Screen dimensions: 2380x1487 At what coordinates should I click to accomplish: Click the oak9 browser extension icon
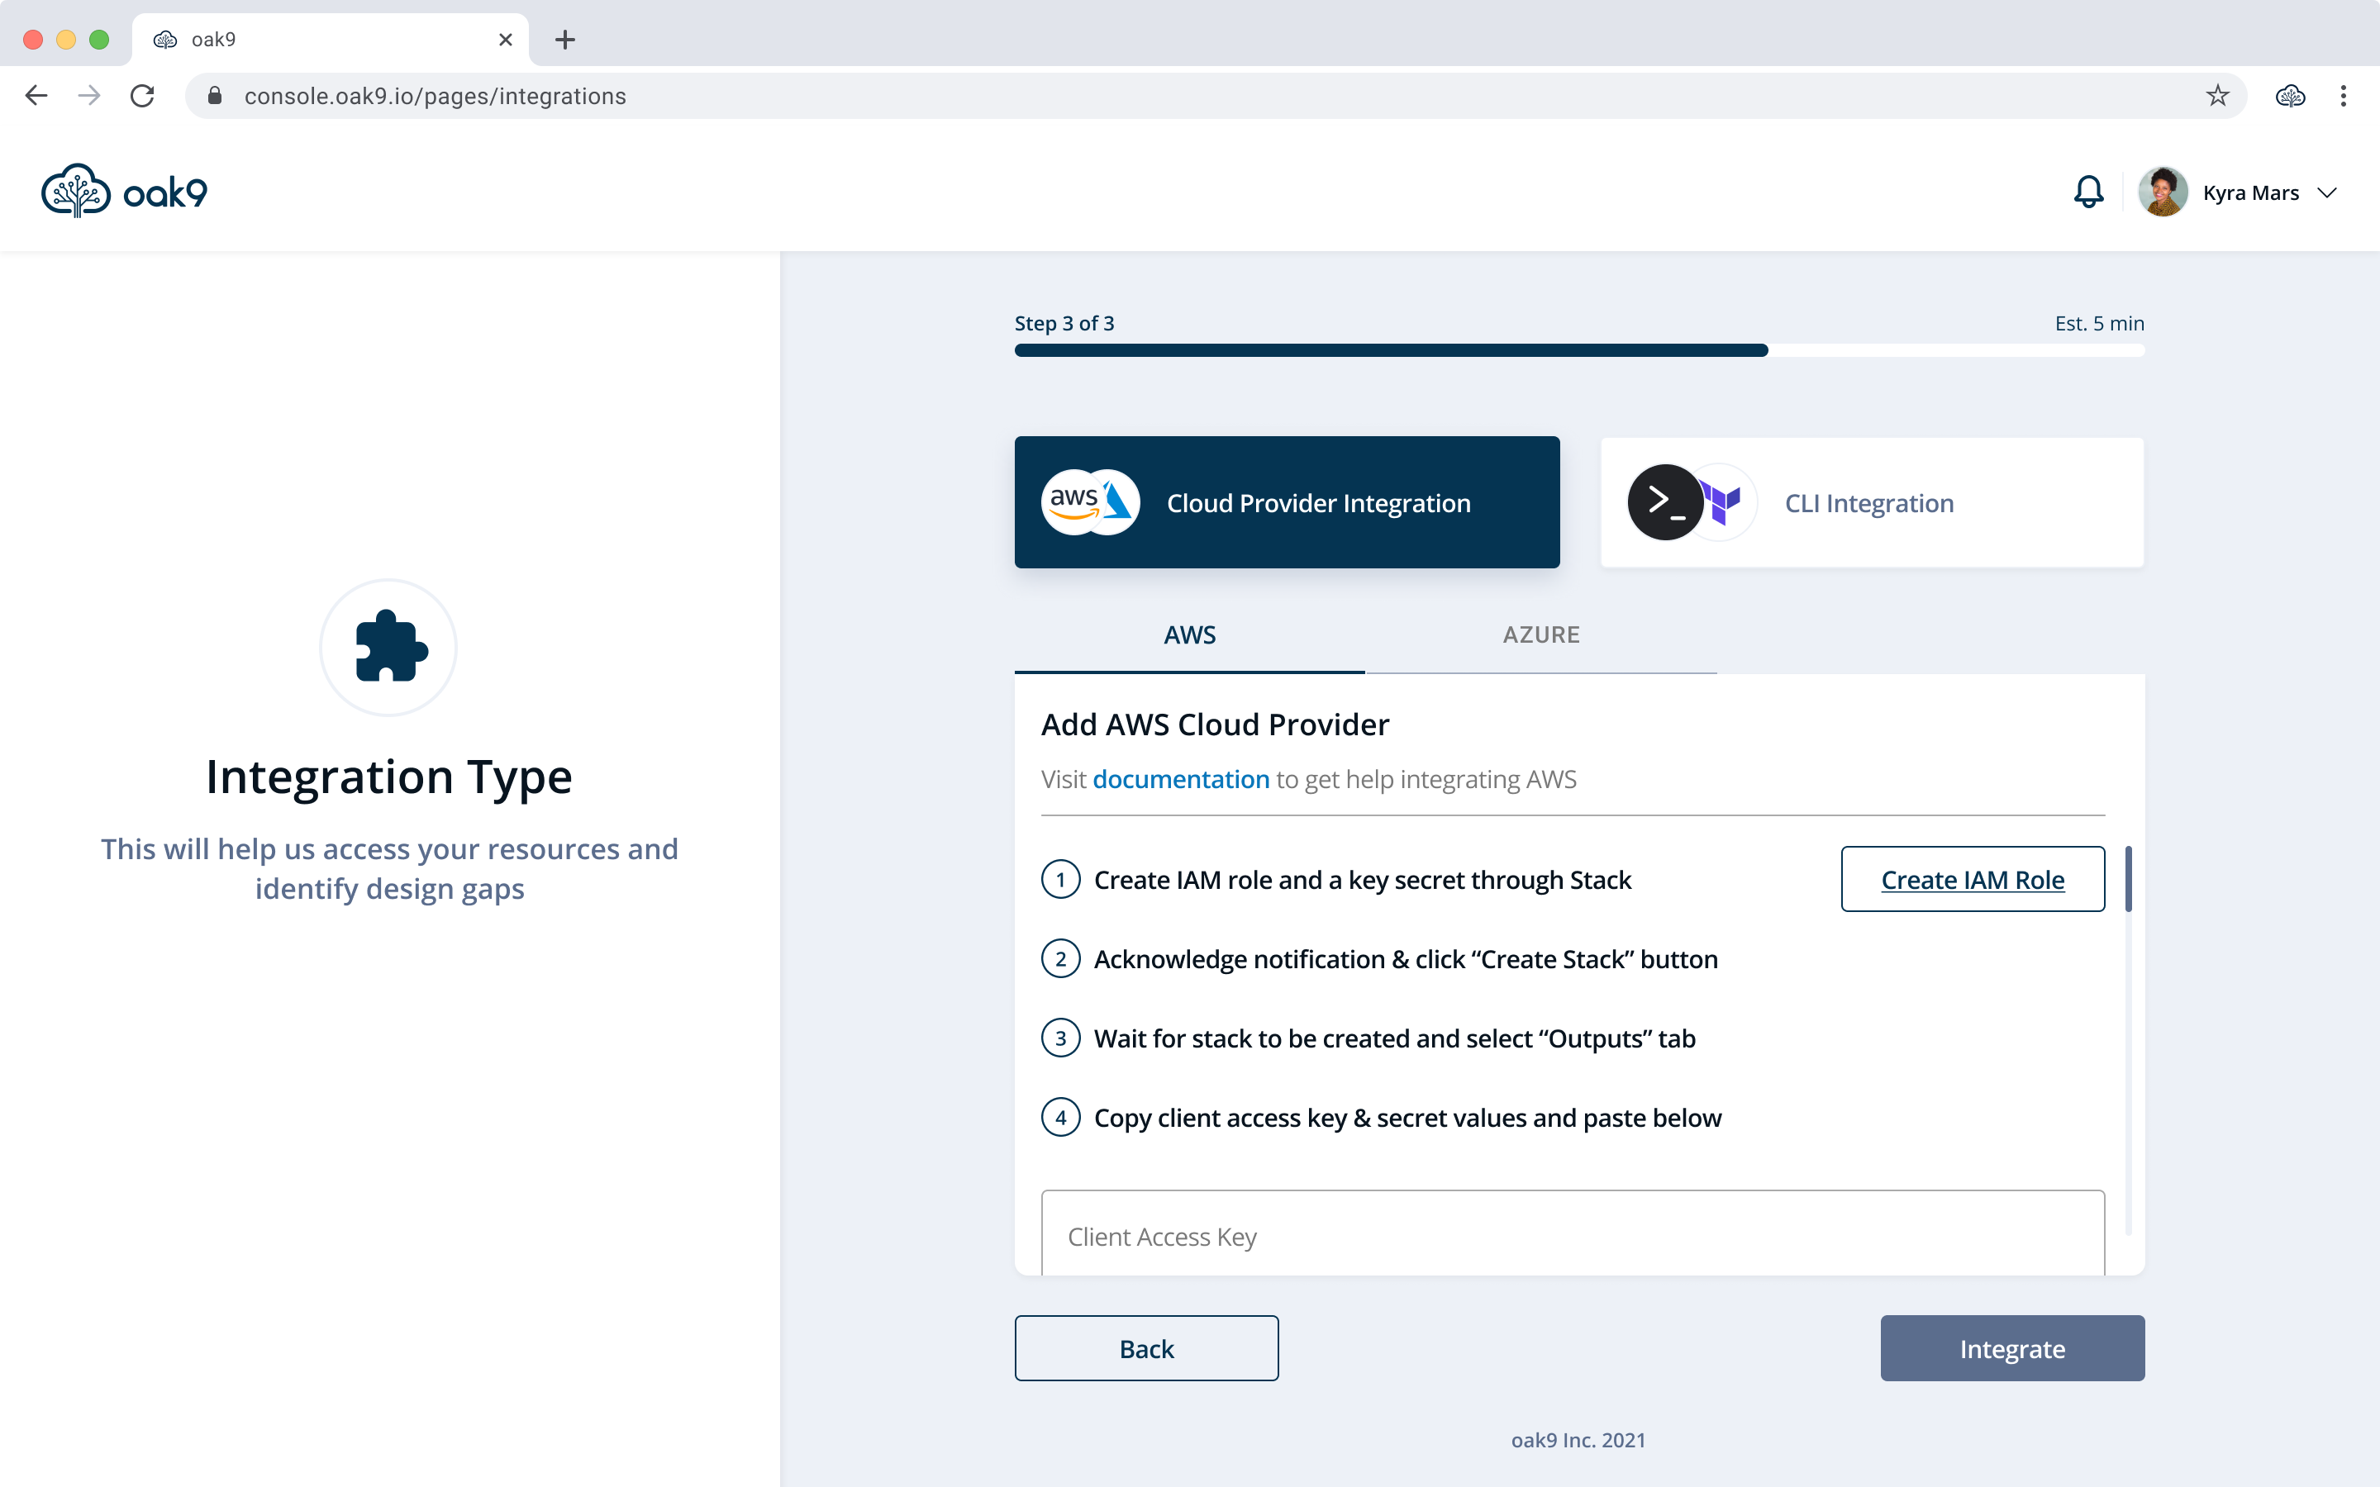2290,95
